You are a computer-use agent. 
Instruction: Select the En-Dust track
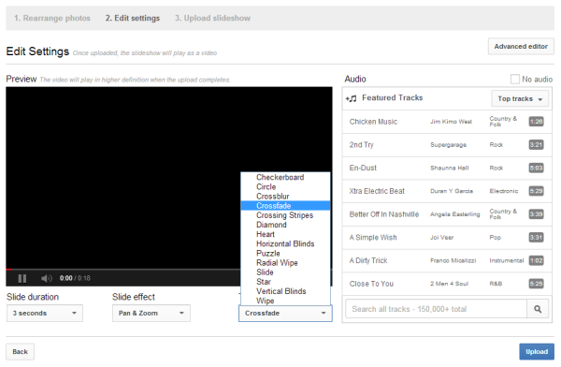(447, 168)
